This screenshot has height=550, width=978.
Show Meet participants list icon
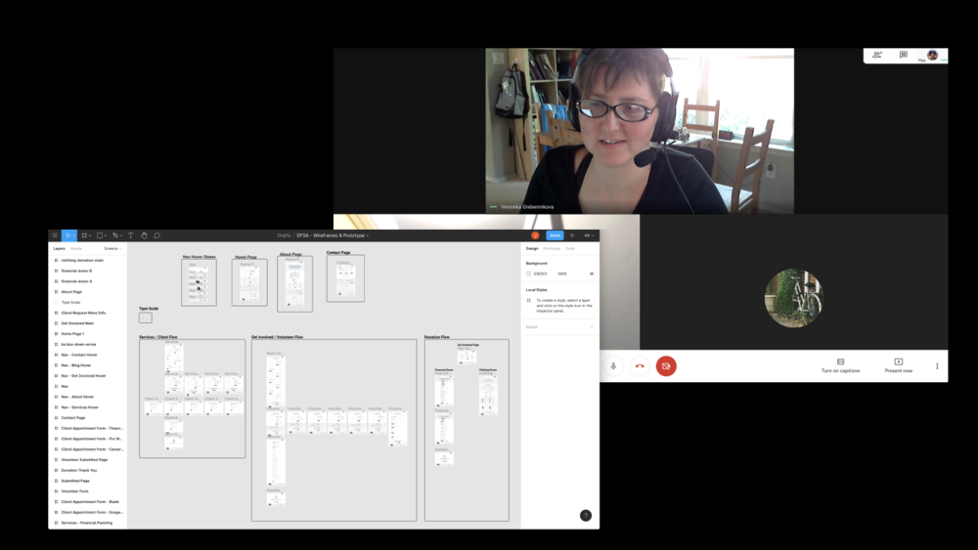[877, 55]
